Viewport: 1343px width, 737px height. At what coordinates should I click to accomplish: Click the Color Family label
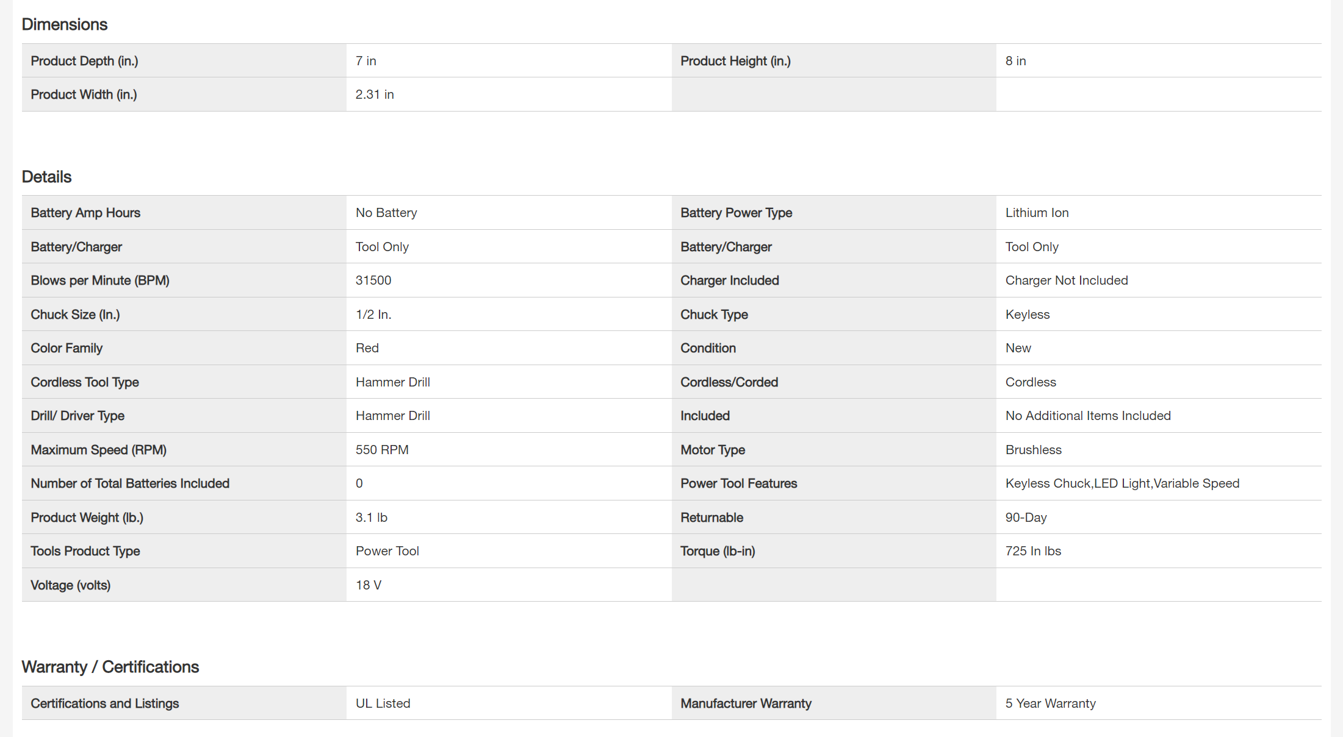(67, 348)
